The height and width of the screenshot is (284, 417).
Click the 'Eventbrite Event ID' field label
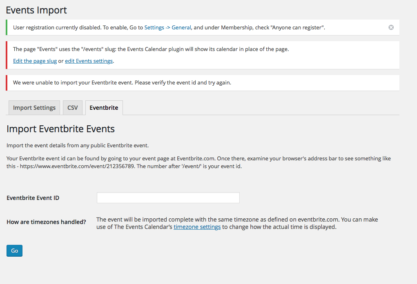point(33,198)
